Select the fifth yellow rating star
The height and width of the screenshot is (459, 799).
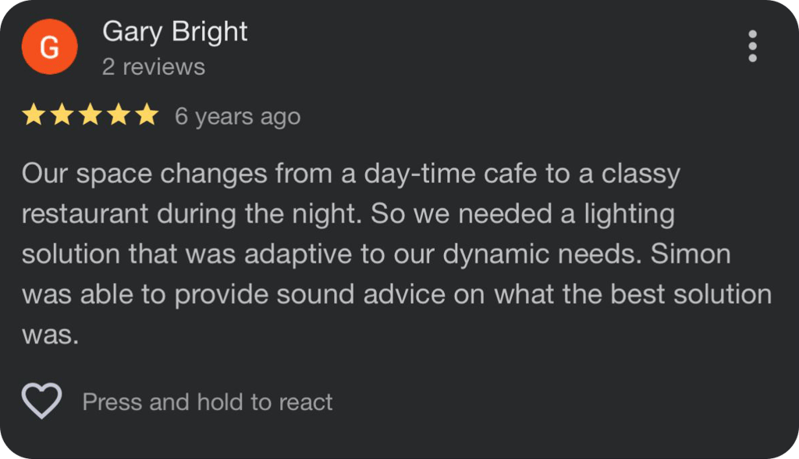click(146, 116)
